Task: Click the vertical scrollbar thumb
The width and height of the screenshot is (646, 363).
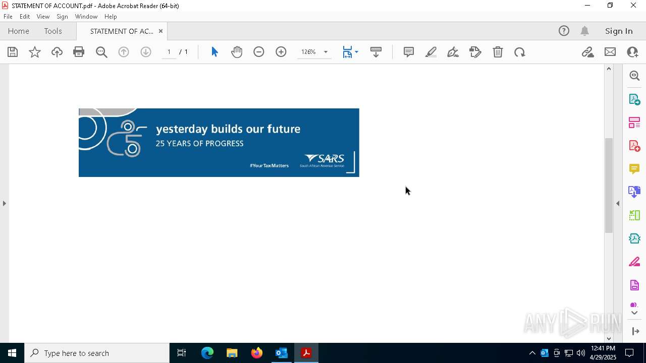Action: click(x=609, y=185)
